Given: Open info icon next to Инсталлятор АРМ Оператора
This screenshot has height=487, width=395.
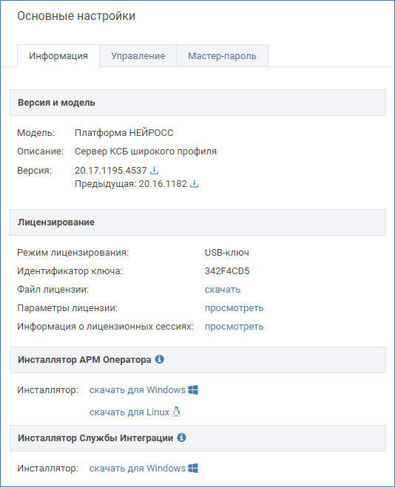Looking at the screenshot, I should (160, 359).
